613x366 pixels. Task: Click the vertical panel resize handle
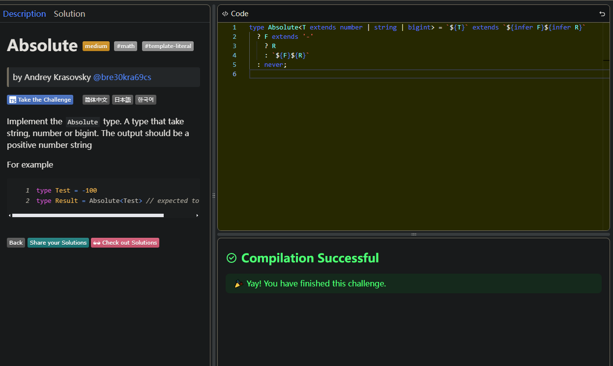pyautogui.click(x=214, y=195)
